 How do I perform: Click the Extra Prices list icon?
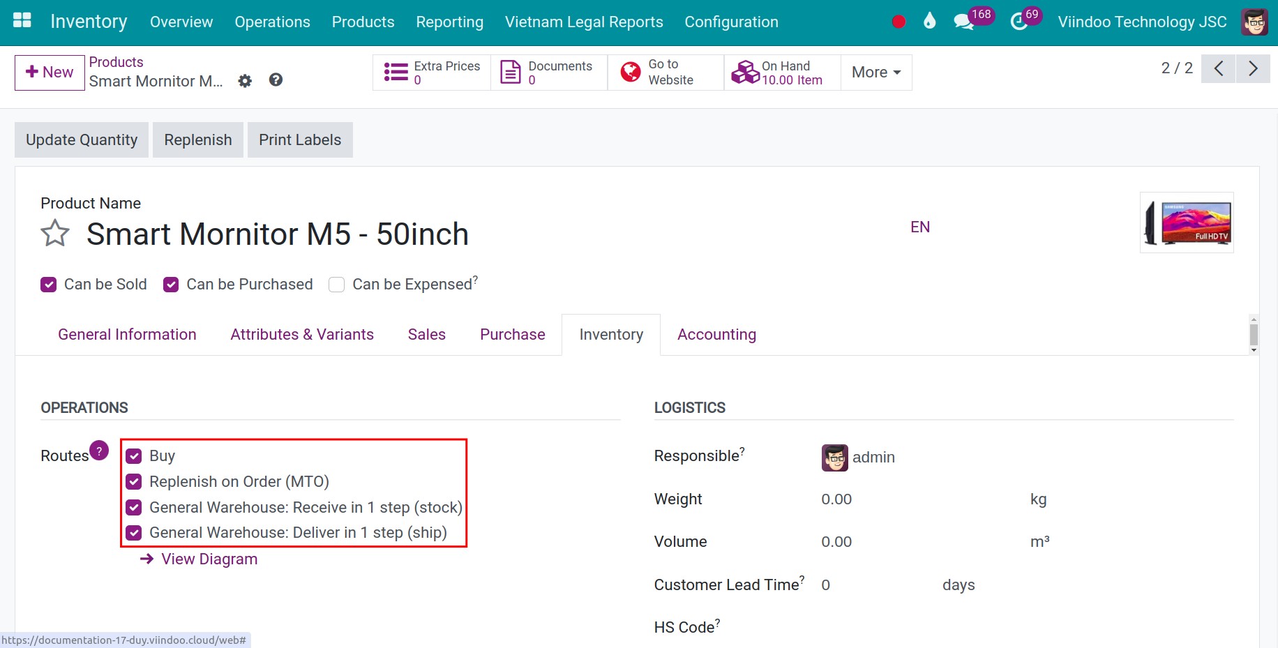pyautogui.click(x=395, y=72)
